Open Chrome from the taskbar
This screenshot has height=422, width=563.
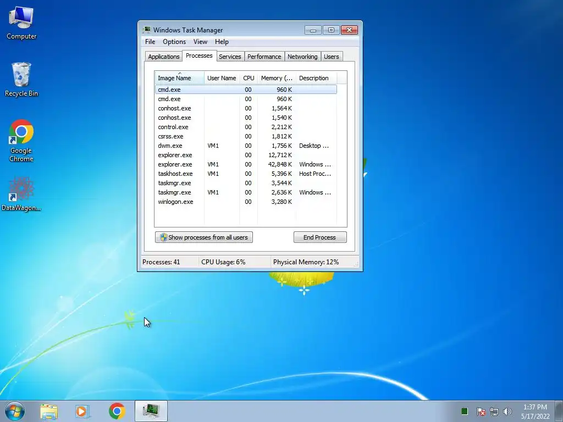click(117, 411)
